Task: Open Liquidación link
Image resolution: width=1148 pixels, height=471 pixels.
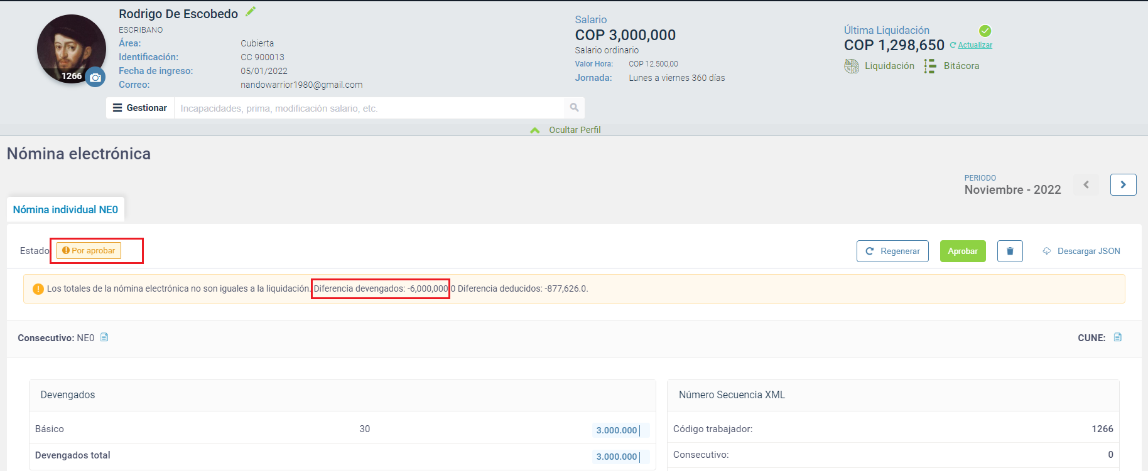Action: pyautogui.click(x=889, y=66)
